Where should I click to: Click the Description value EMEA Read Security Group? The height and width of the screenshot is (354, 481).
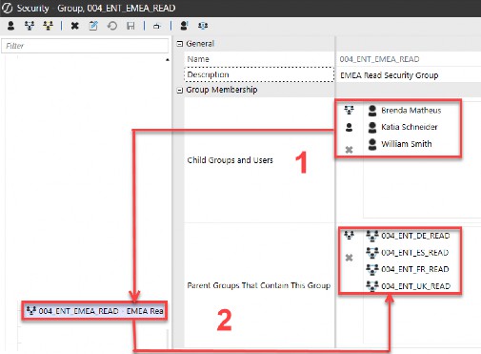point(390,75)
